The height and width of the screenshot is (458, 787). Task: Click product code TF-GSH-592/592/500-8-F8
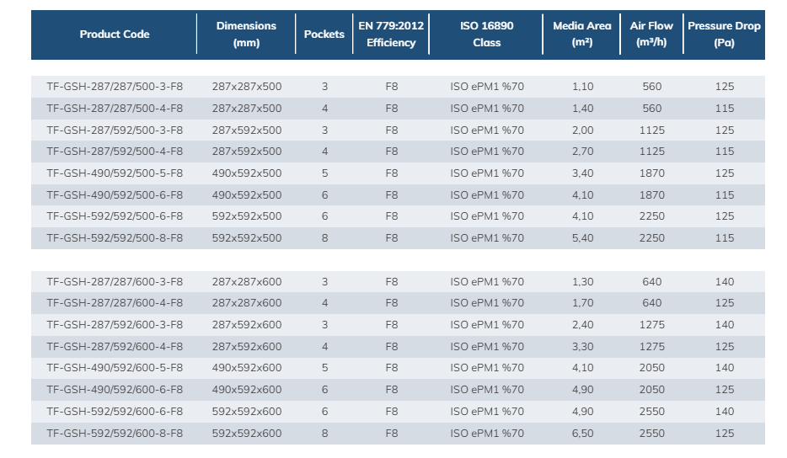(115, 238)
